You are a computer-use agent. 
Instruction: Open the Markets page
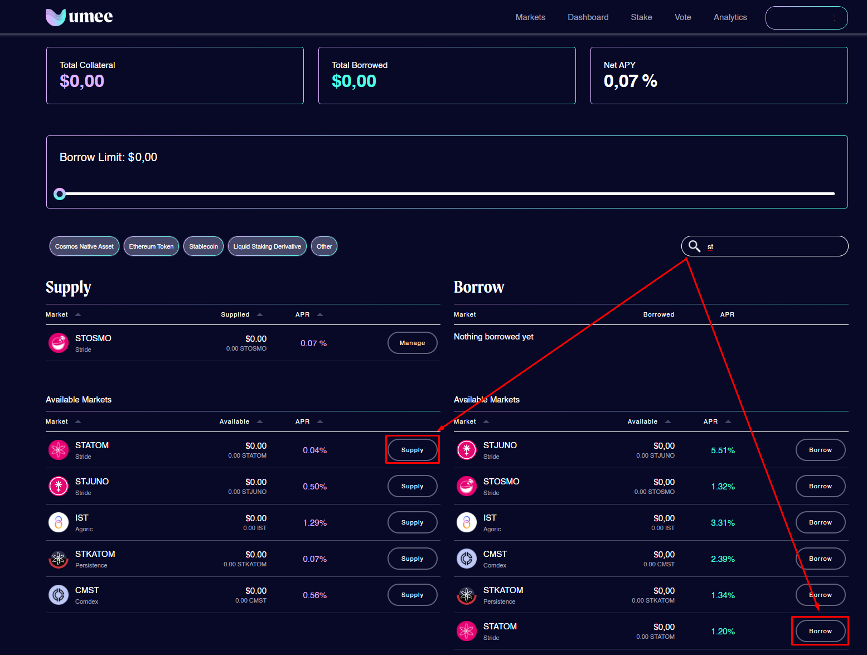(x=530, y=17)
